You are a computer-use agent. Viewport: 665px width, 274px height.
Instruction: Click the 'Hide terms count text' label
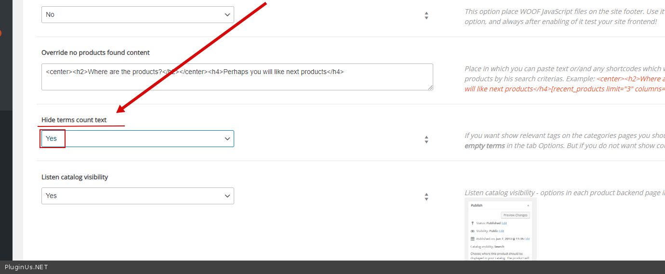tap(74, 120)
